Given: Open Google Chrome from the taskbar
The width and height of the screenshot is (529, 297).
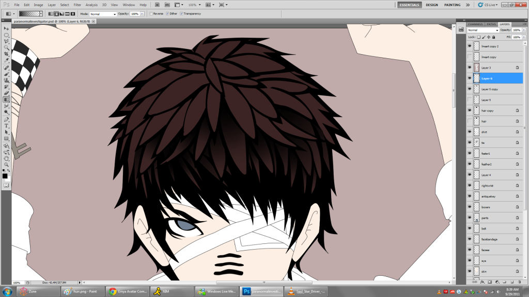Looking at the screenshot, I should [x=127, y=291].
